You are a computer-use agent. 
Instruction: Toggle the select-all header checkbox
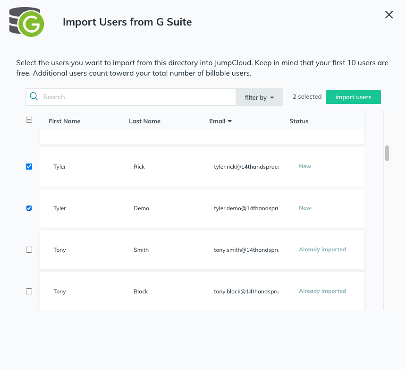pyautogui.click(x=29, y=120)
